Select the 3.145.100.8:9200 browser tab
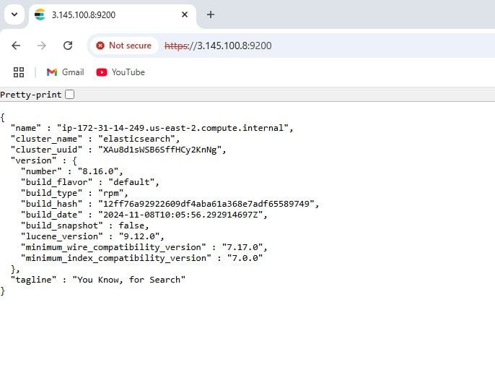 tap(112, 15)
